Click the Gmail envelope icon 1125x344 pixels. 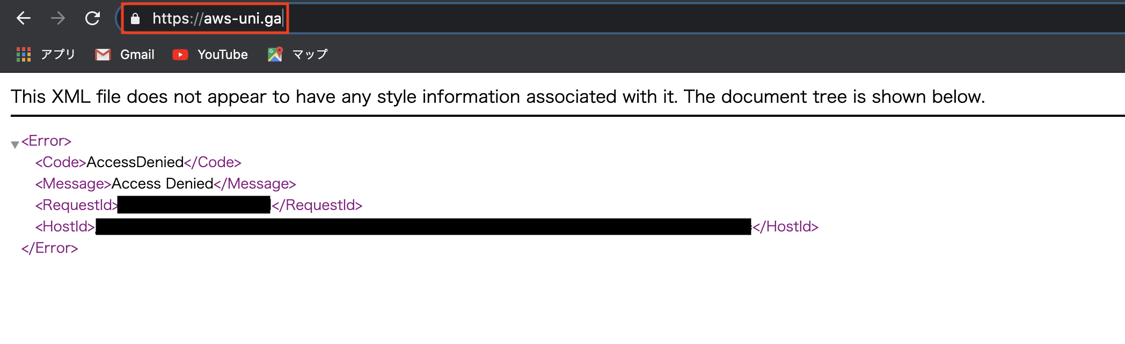point(102,54)
